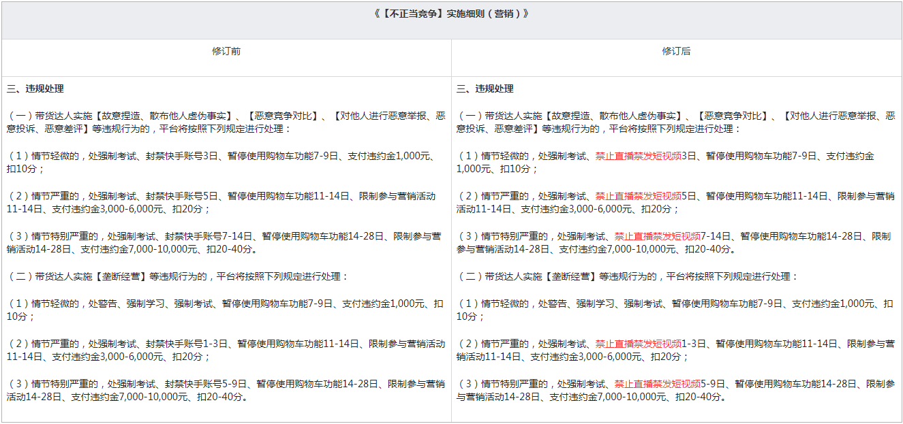
Task: Click the title 《【不正当竞争】实施细则（营销）》
Action: point(451,14)
